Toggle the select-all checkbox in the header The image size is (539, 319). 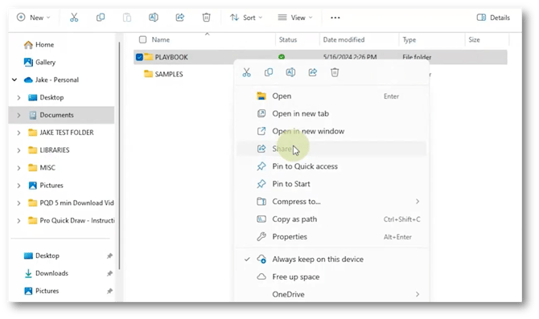tap(142, 39)
